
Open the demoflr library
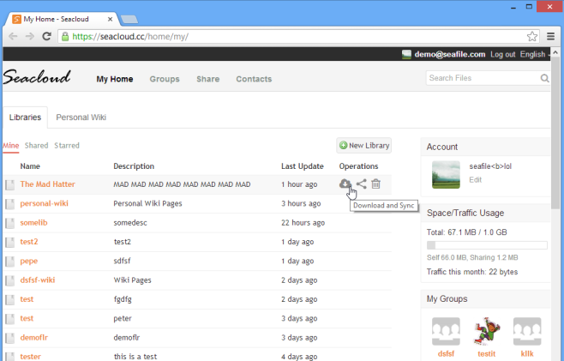(33, 338)
